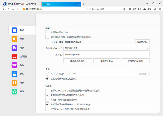Reload the page with the refresh icon
Screen dimensions: 163x116
pos(93,9)
